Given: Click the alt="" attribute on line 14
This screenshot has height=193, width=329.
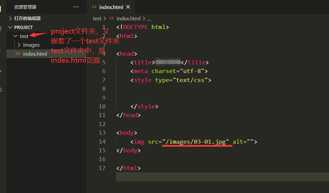Looking at the screenshot, I should point(243,142).
